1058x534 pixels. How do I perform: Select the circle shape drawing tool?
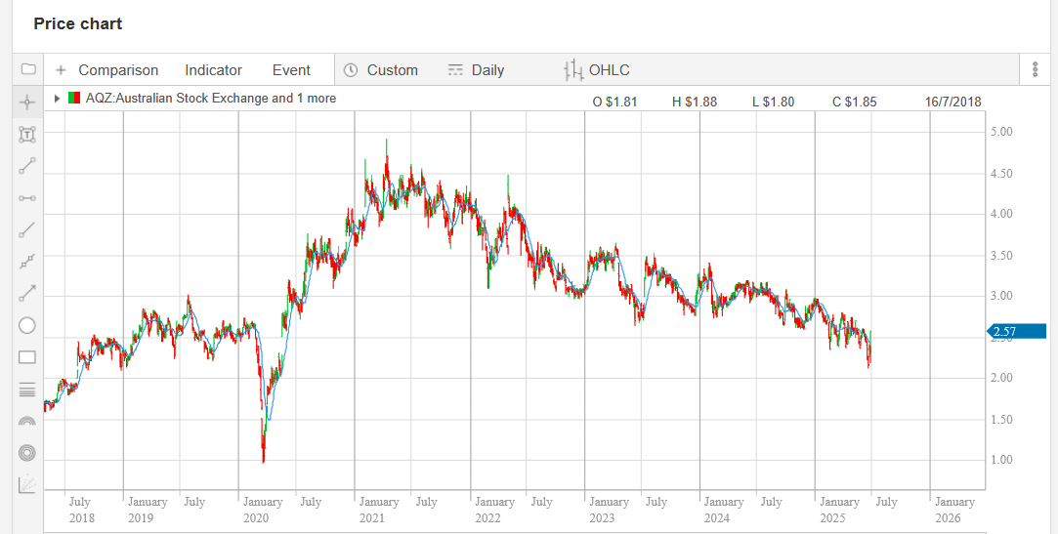(27, 326)
